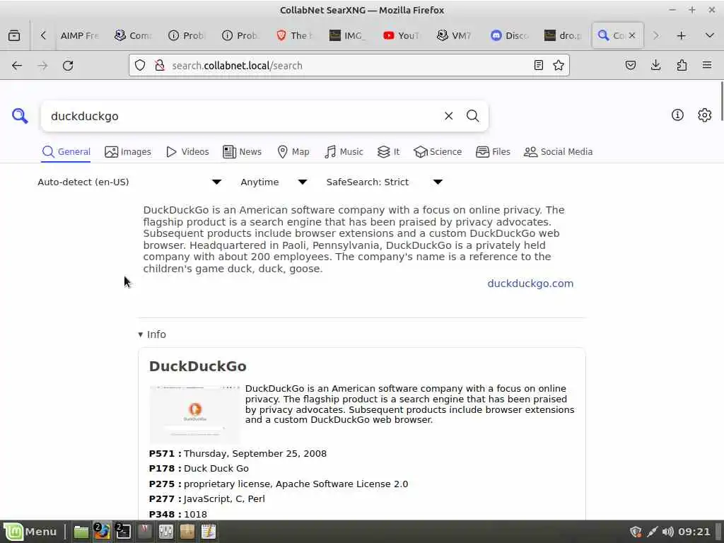This screenshot has width=724, height=543.
Task: Click the Firefox taskbar icon
Action: pos(102,532)
